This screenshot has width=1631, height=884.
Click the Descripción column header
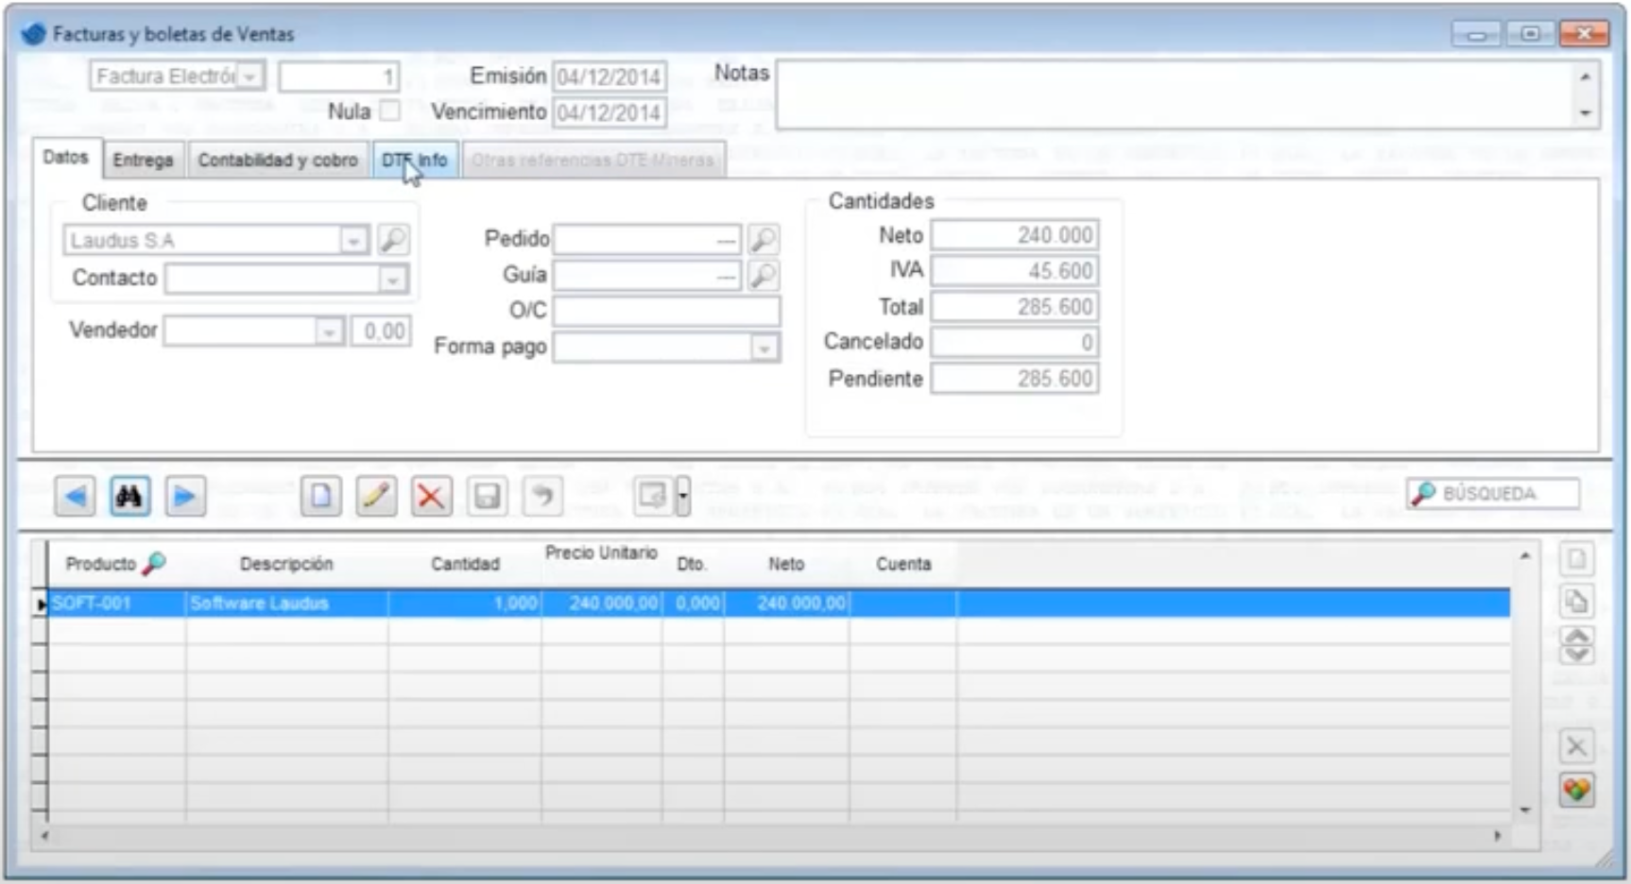coord(286,564)
